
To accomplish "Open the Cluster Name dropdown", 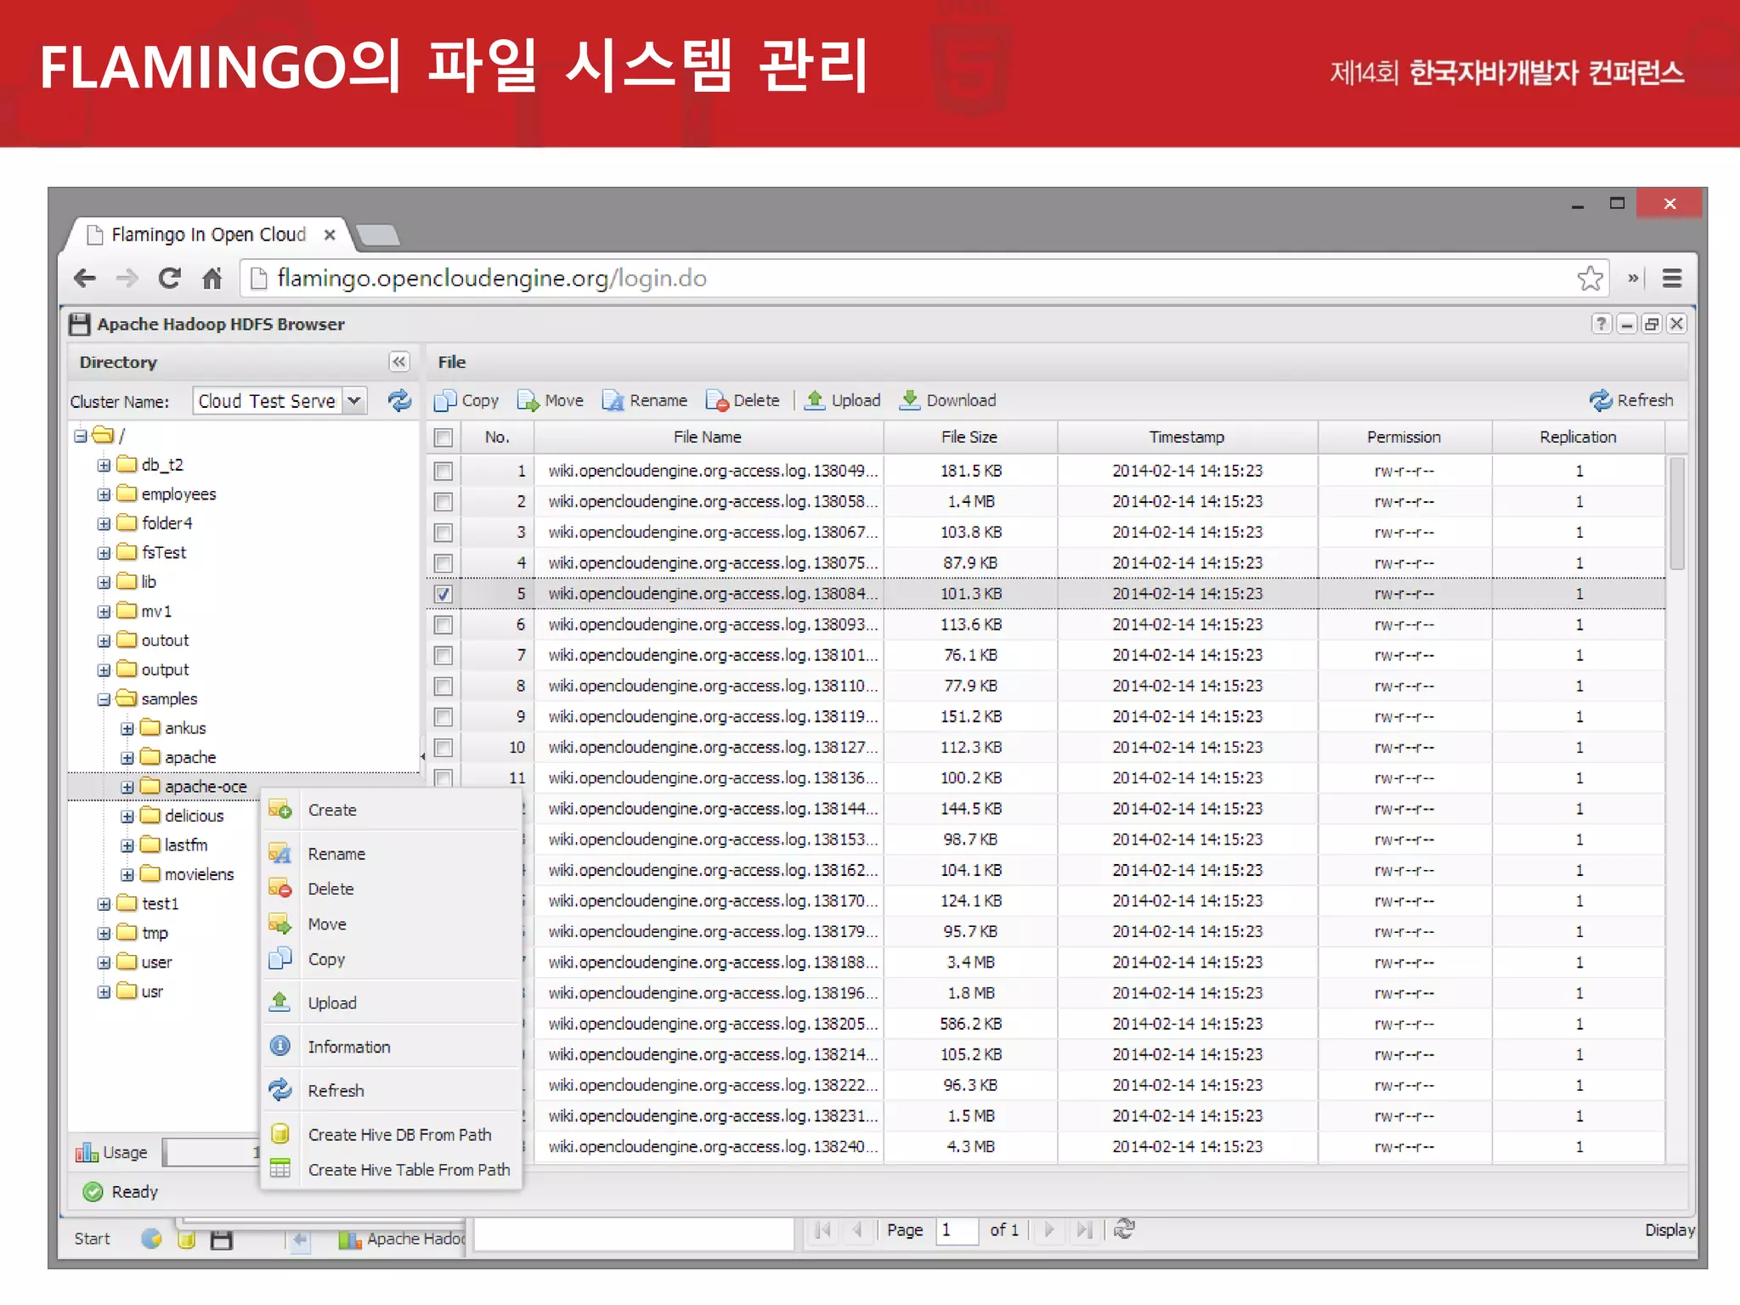I will point(354,401).
